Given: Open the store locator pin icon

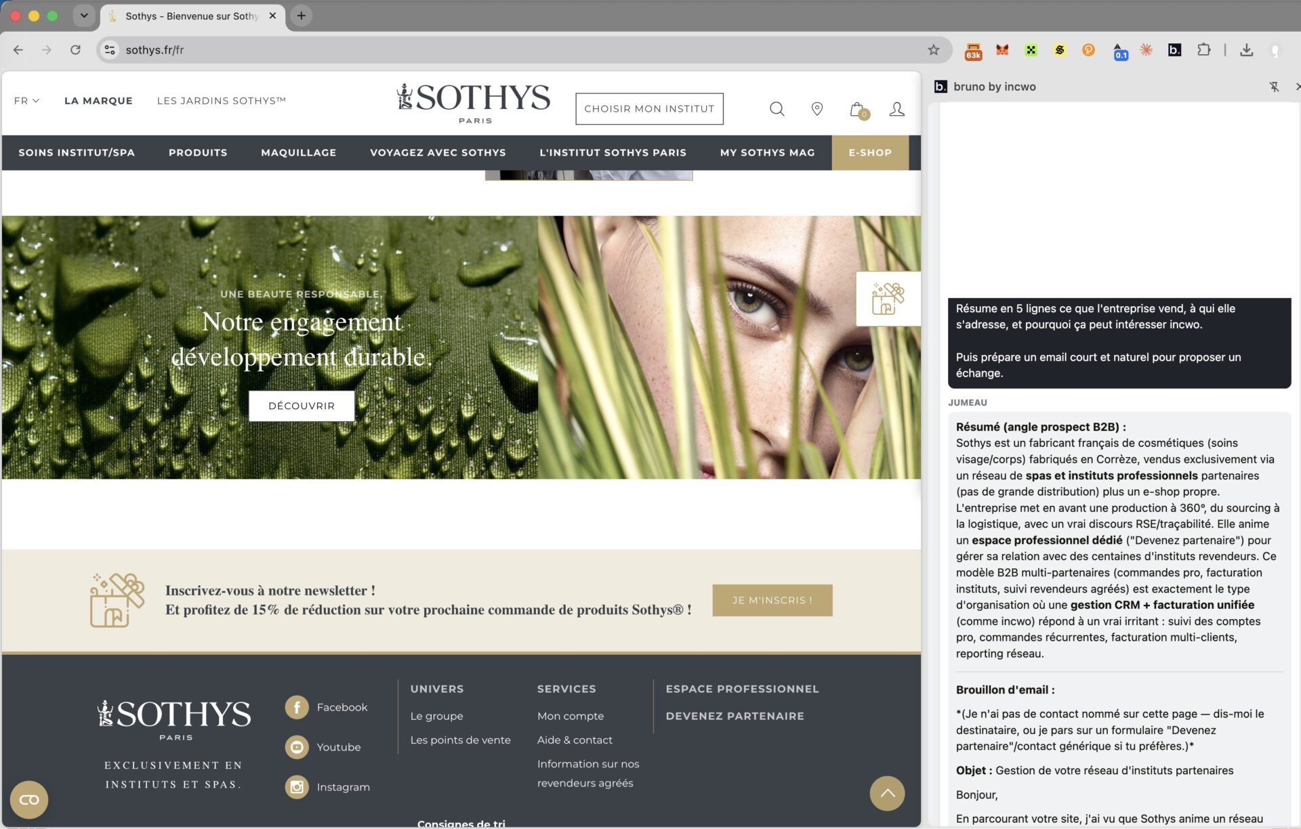Looking at the screenshot, I should tap(817, 109).
